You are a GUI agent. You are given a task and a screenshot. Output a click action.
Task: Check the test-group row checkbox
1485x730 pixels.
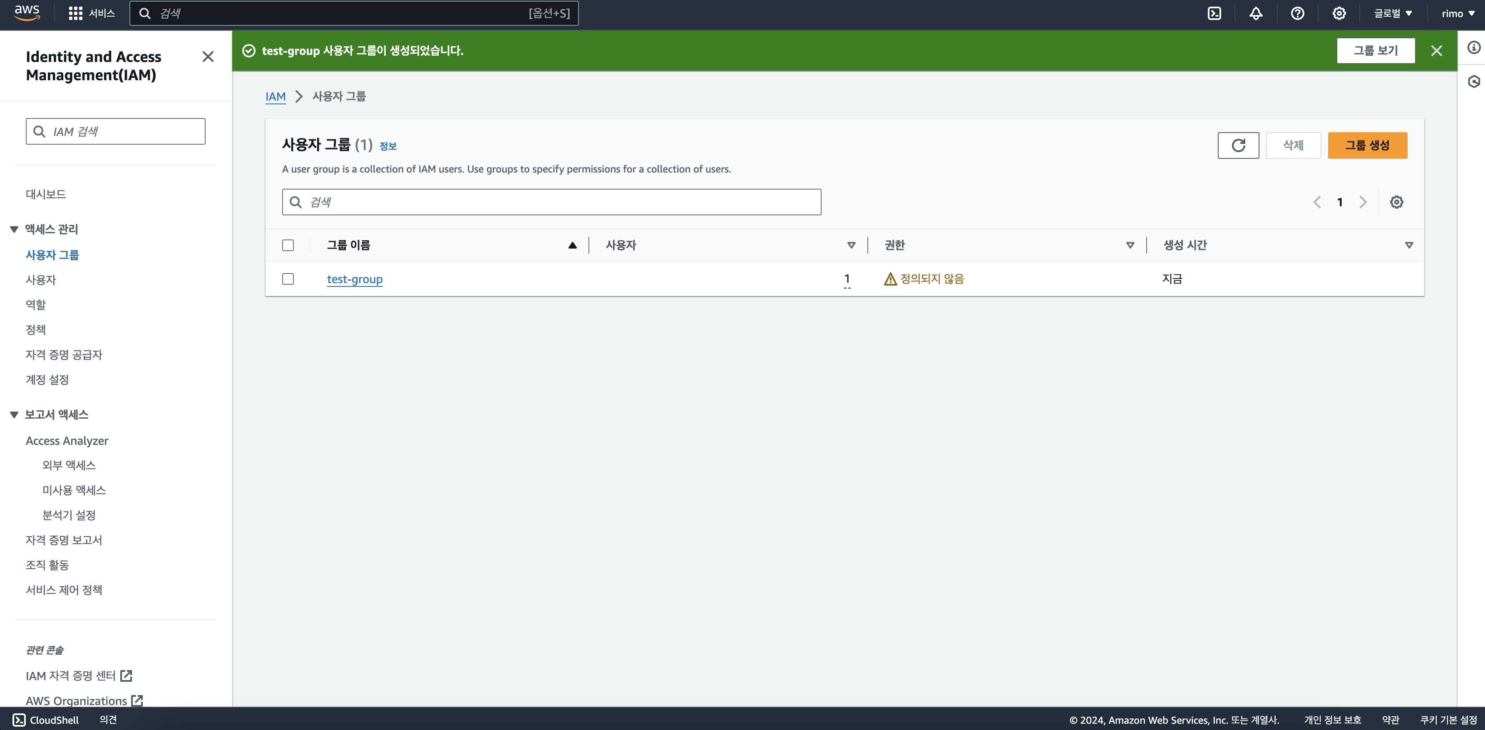click(288, 279)
